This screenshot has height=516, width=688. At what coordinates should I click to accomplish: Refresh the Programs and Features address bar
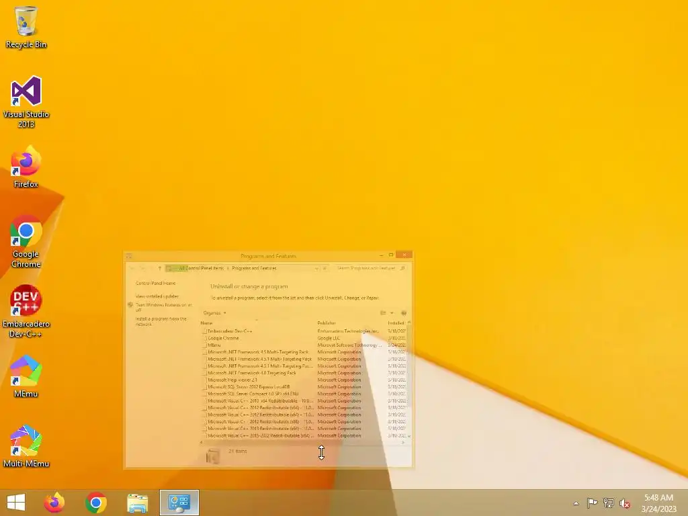(325, 268)
